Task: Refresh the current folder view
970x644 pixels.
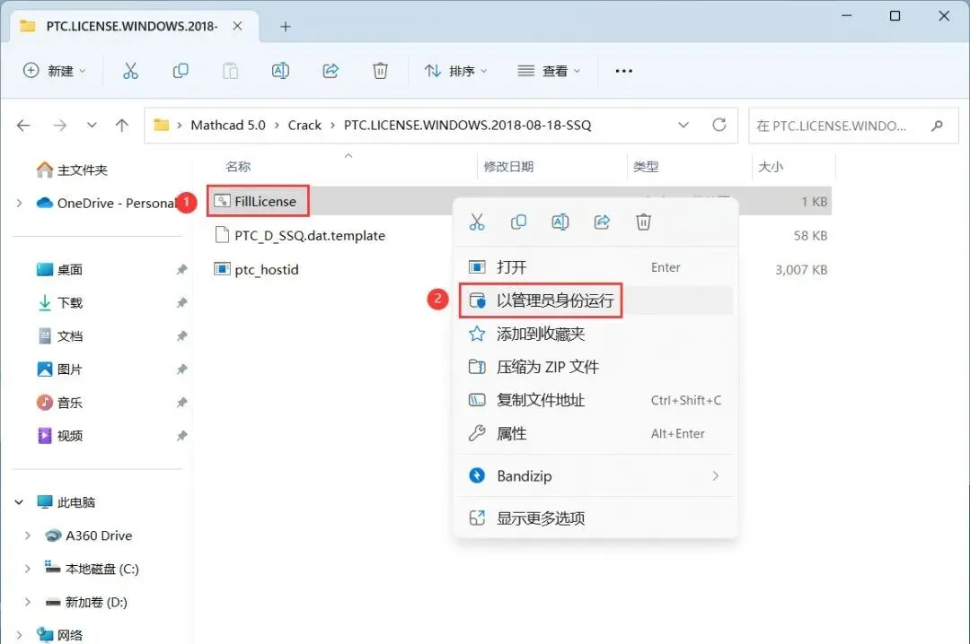Action: [719, 125]
